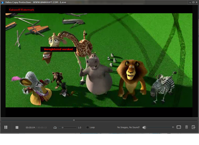Toggle fullscreen mode icon
The height and width of the screenshot is (145, 199).
(x=179, y=127)
